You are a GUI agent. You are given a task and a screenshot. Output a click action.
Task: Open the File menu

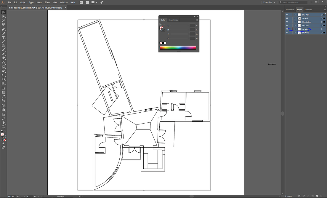click(9, 2)
